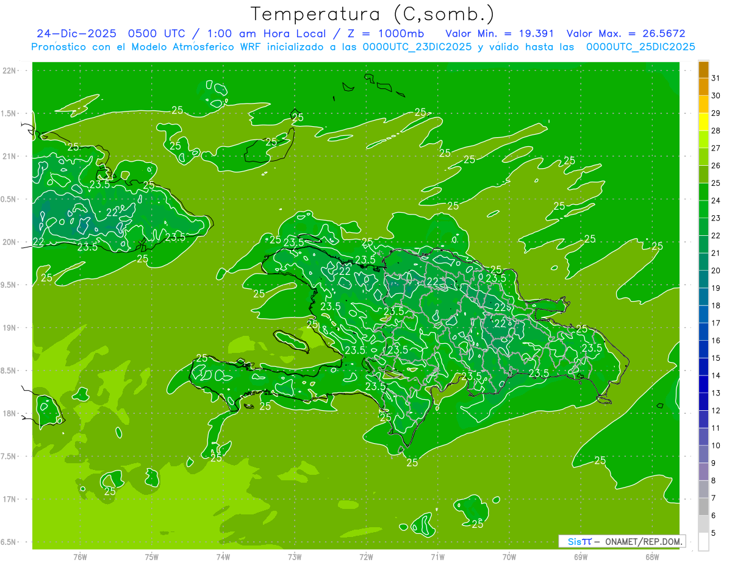Click the Pronostico con el Modelo Atmosferico WRF line

(363, 47)
